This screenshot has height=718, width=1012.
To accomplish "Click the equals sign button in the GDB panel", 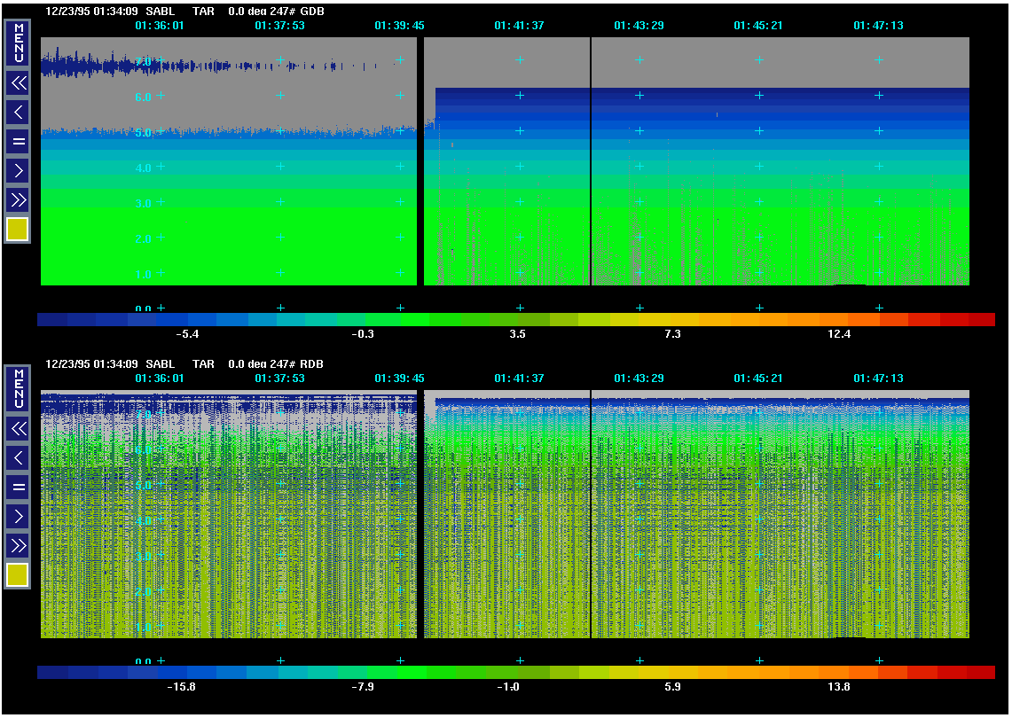I will pos(18,141).
